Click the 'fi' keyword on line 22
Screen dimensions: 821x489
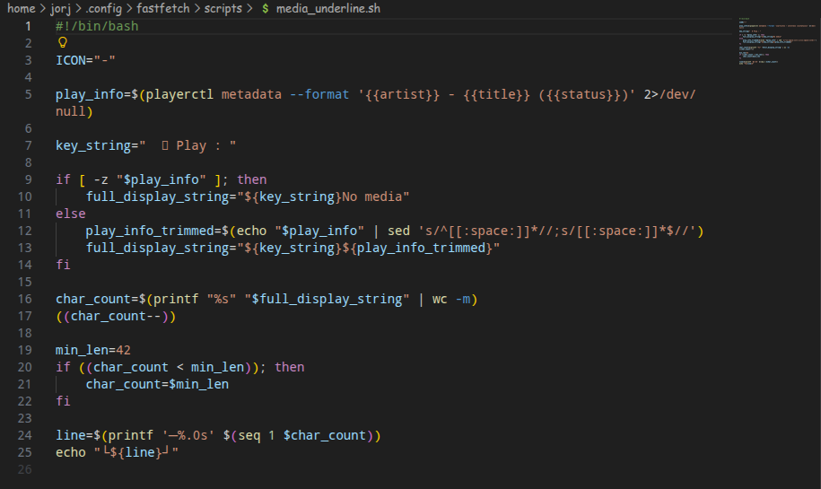tap(63, 401)
